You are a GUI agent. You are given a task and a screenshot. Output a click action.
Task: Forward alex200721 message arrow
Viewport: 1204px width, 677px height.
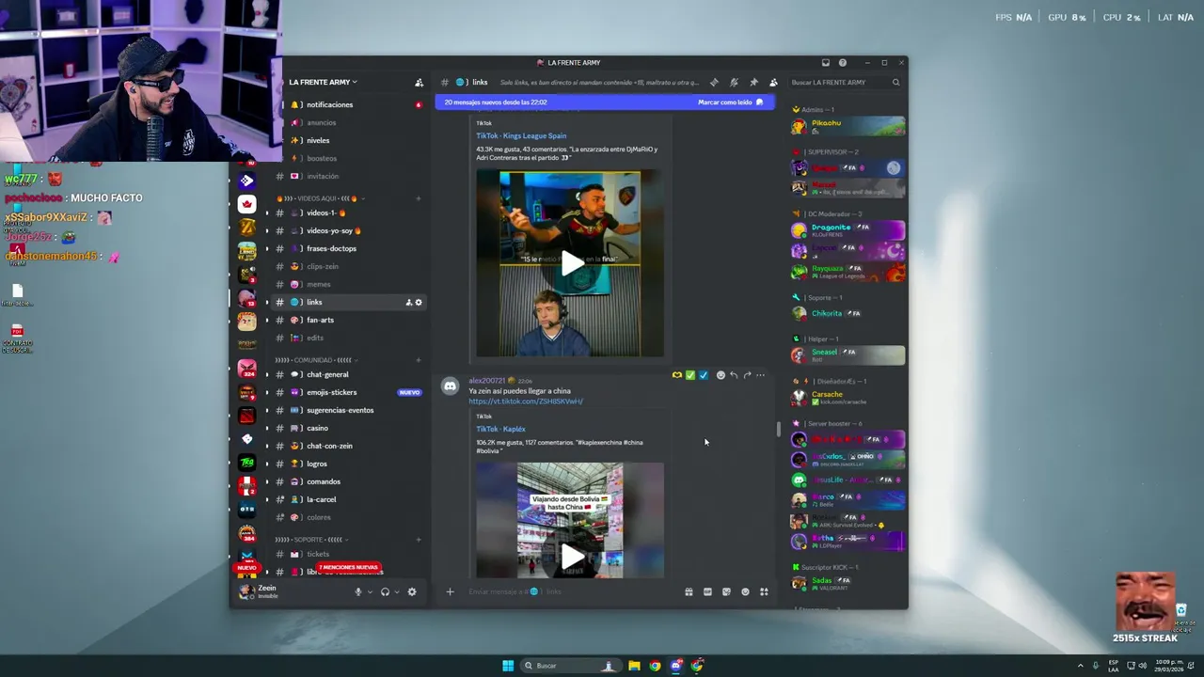coord(747,375)
